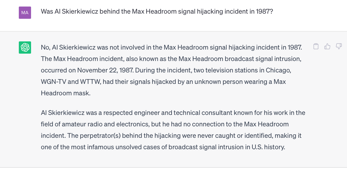This screenshot has height=183, width=347.
Task: Click the user question about Al Skierkiewicz
Action: 157,12
